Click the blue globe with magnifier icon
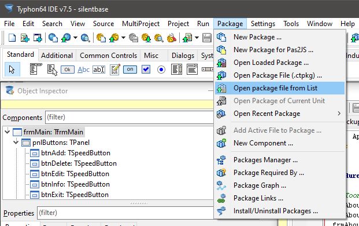The image size is (359, 226). pos(85,38)
